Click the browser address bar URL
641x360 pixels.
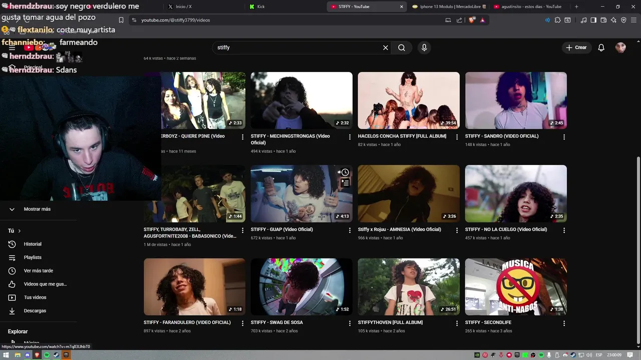[175, 20]
